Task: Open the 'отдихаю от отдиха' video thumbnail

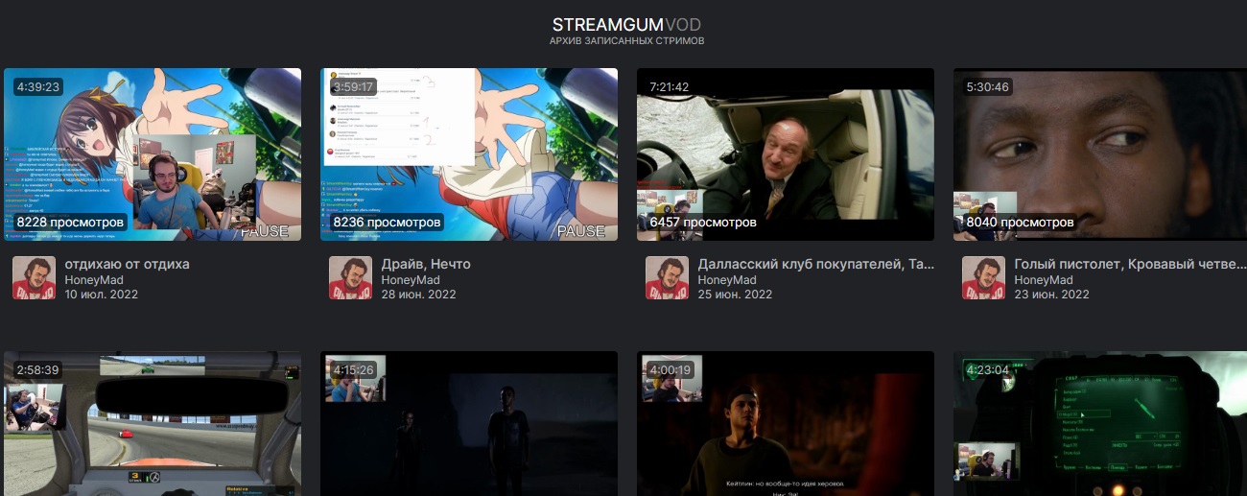Action: [153, 154]
